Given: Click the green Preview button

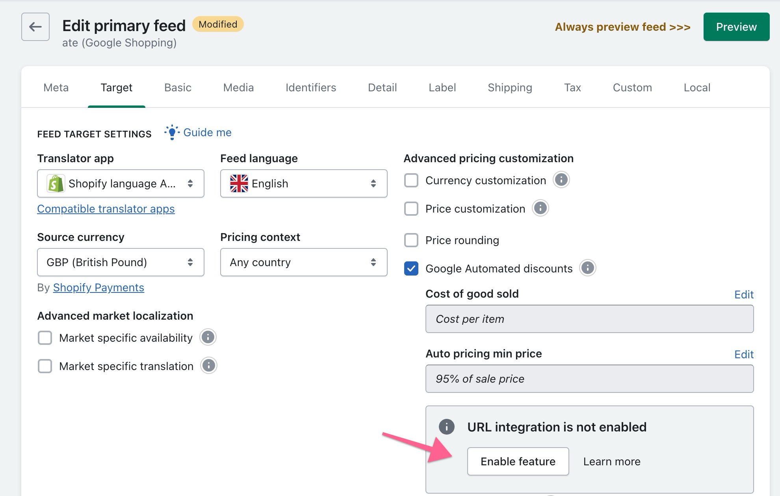Looking at the screenshot, I should tap(736, 27).
